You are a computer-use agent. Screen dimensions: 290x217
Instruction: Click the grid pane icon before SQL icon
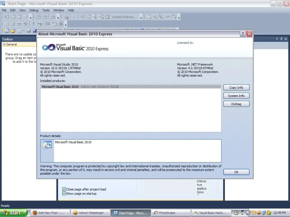13,24
